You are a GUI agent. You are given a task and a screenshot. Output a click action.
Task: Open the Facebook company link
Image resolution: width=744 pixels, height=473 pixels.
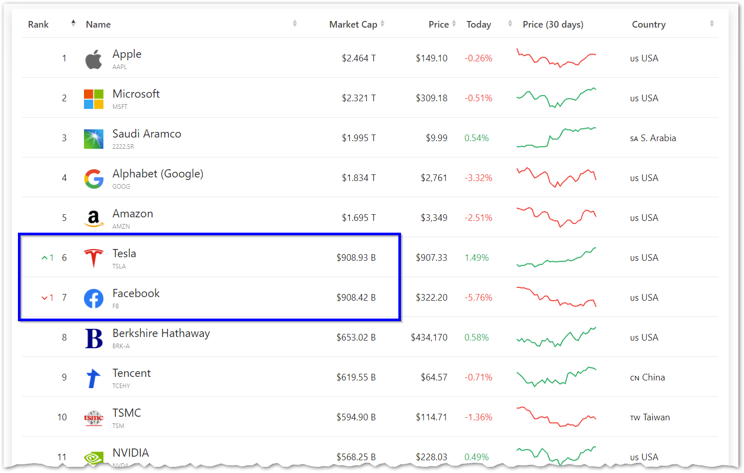[x=136, y=294]
